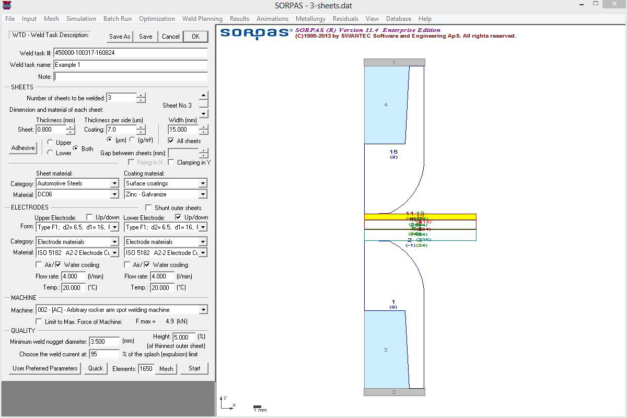
Task: Toggle Lower Electrode Up/down checkbox
Action: pyautogui.click(x=178, y=217)
